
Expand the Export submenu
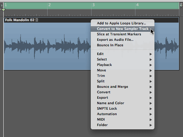[123, 98]
